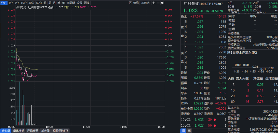Click the 委比 value +27.57%

tap(197, 16)
